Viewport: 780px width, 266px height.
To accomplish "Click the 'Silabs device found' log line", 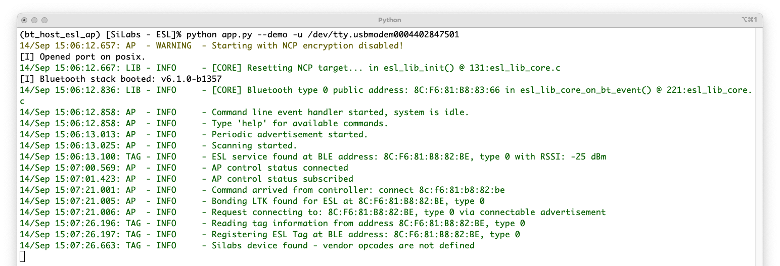I will (343, 246).
